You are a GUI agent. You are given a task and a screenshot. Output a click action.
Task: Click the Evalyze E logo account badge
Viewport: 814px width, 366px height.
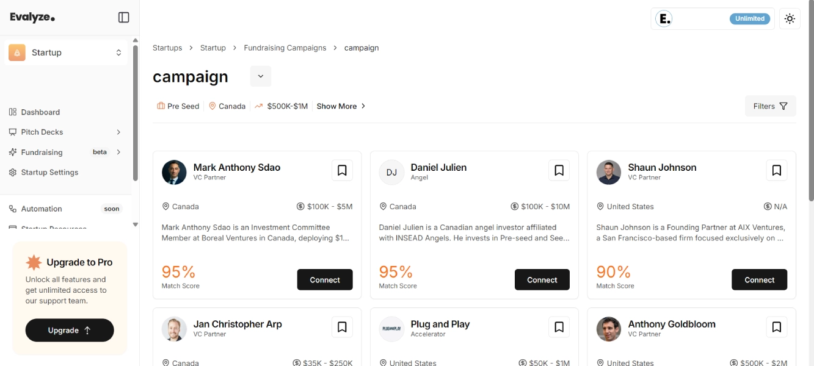[664, 19]
